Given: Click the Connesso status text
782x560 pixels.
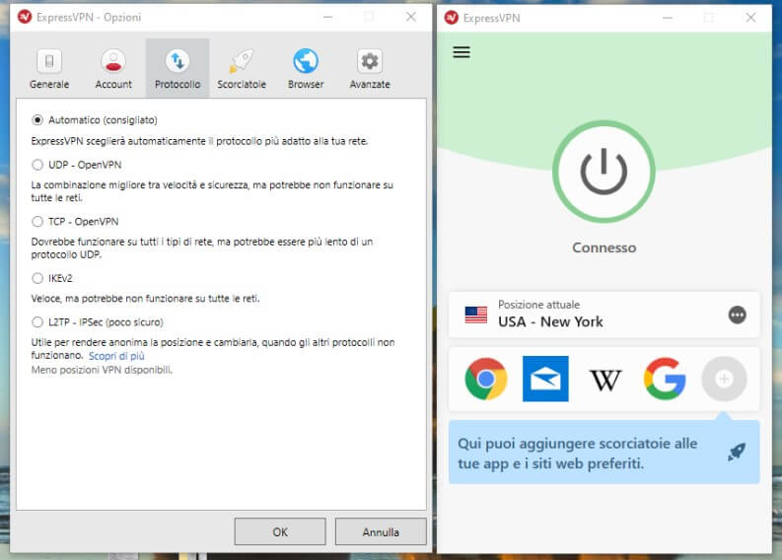Looking at the screenshot, I should coord(604,247).
